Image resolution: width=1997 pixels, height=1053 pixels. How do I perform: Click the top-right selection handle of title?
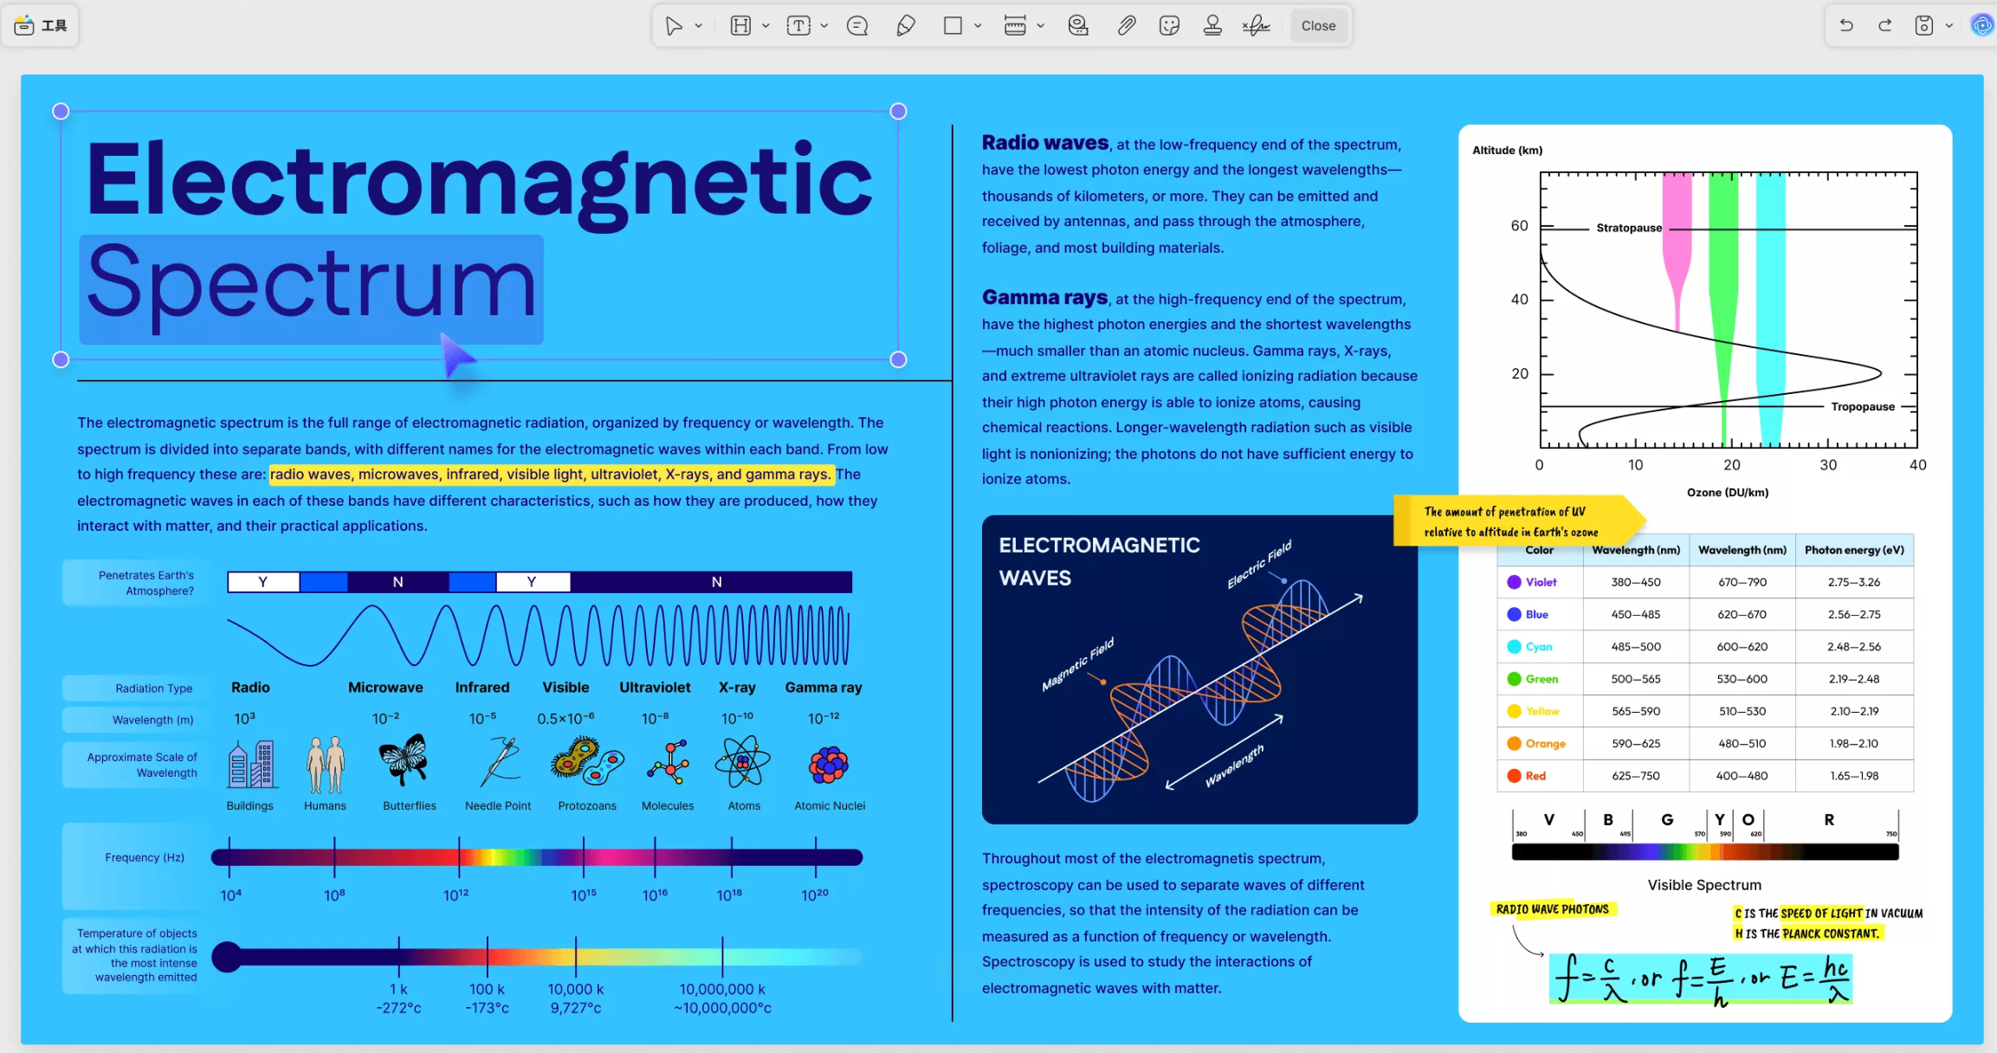(x=898, y=112)
